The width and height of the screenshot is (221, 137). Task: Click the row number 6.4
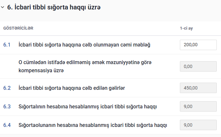coord(7,125)
